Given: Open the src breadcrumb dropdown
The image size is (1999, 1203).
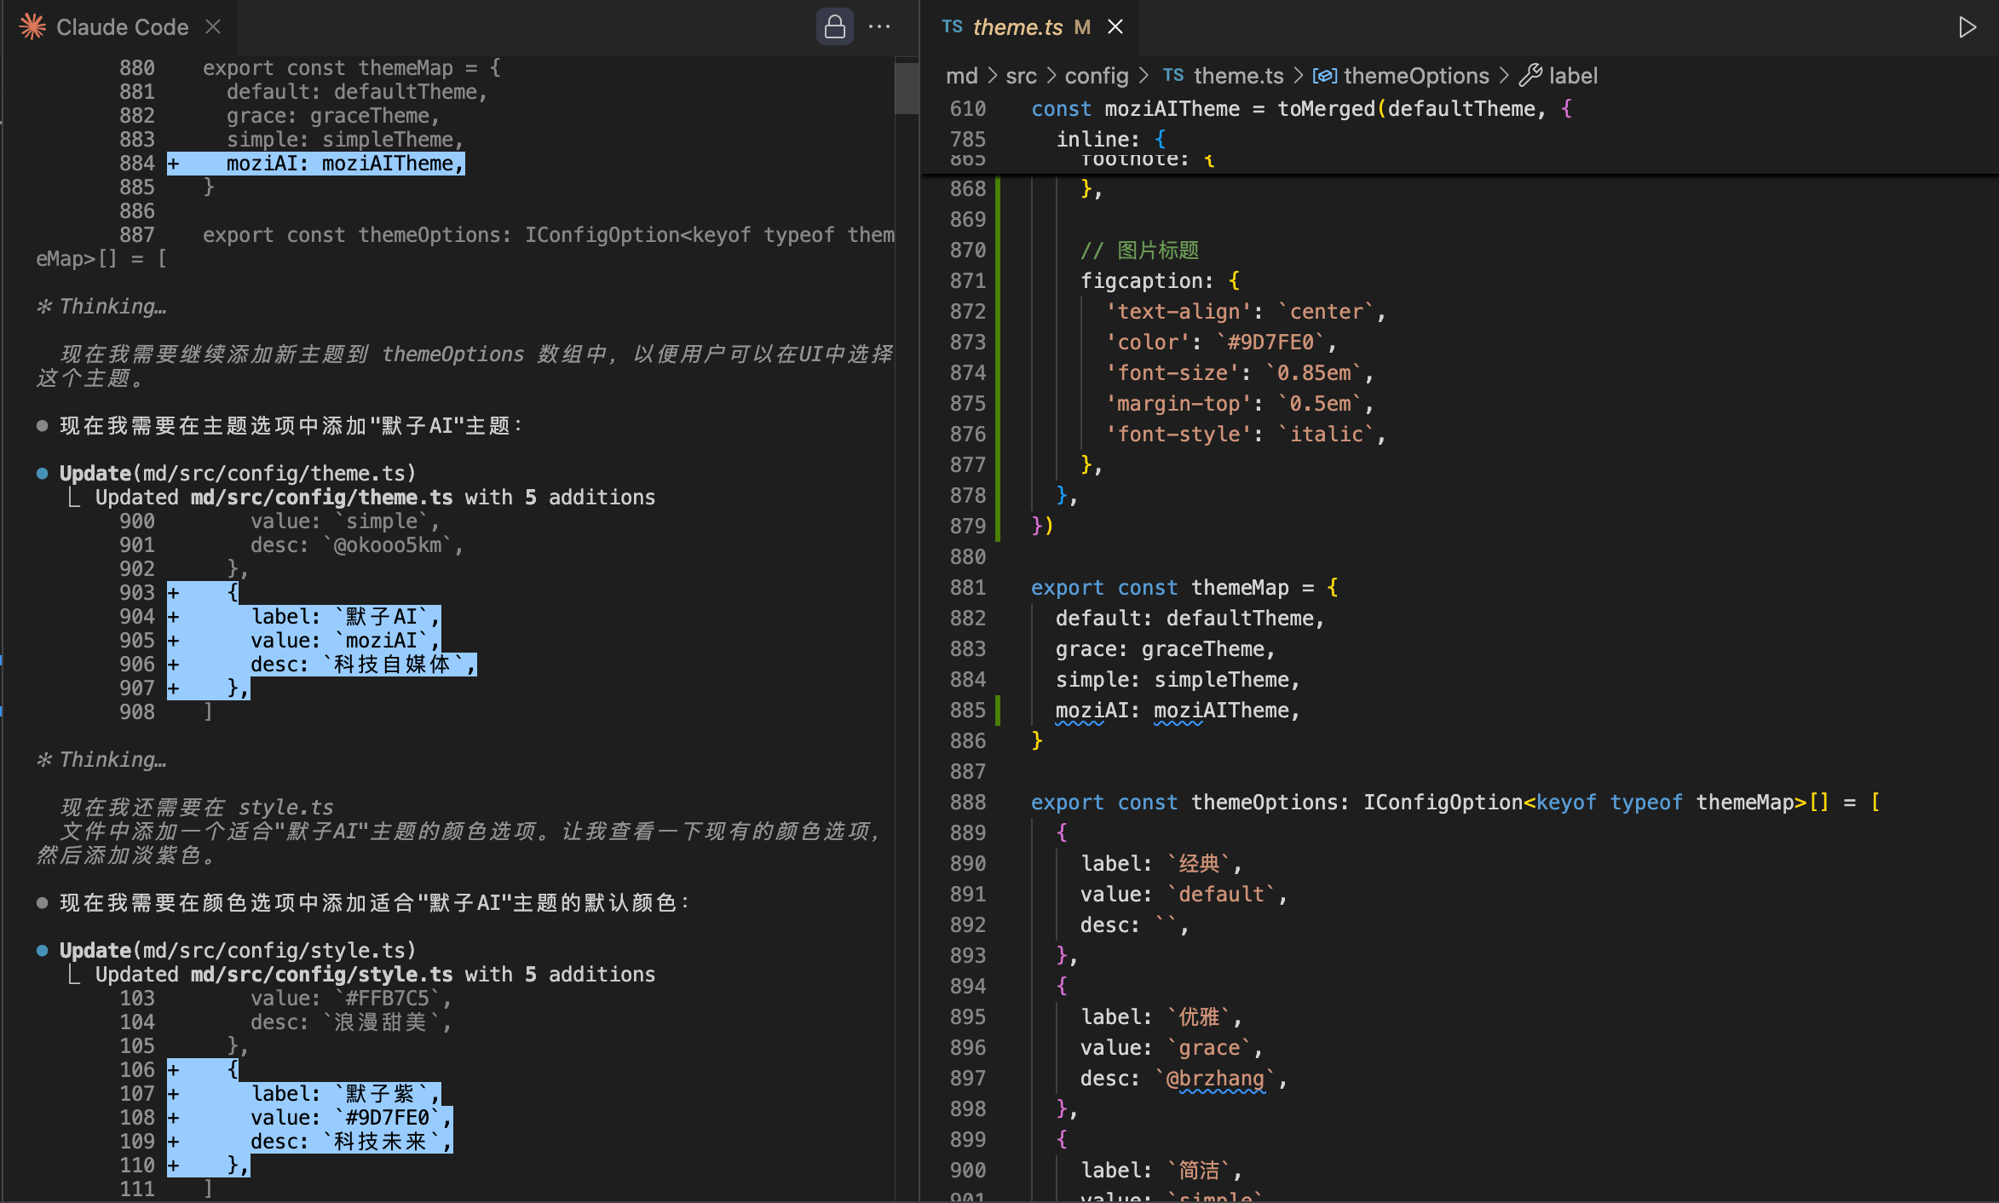Looking at the screenshot, I should pos(1021,76).
